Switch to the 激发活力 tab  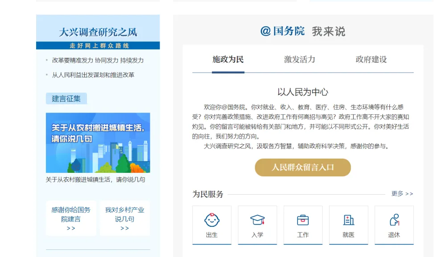coord(299,60)
